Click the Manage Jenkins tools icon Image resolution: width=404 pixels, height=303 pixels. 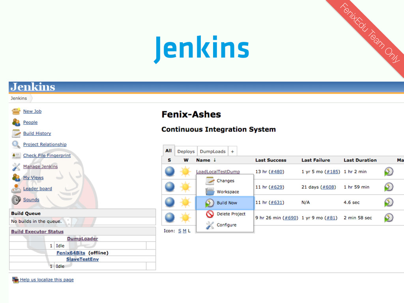point(16,167)
